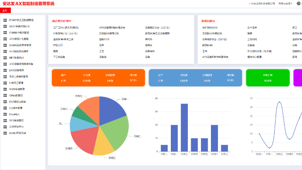Open APS link in recent programs panel
302x170 pixels.
click(112, 28)
